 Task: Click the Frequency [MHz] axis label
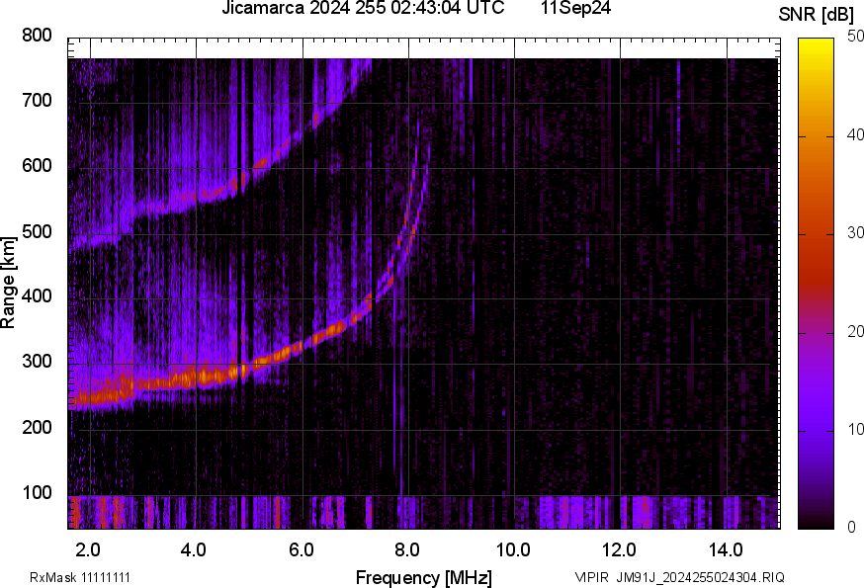pos(423,577)
